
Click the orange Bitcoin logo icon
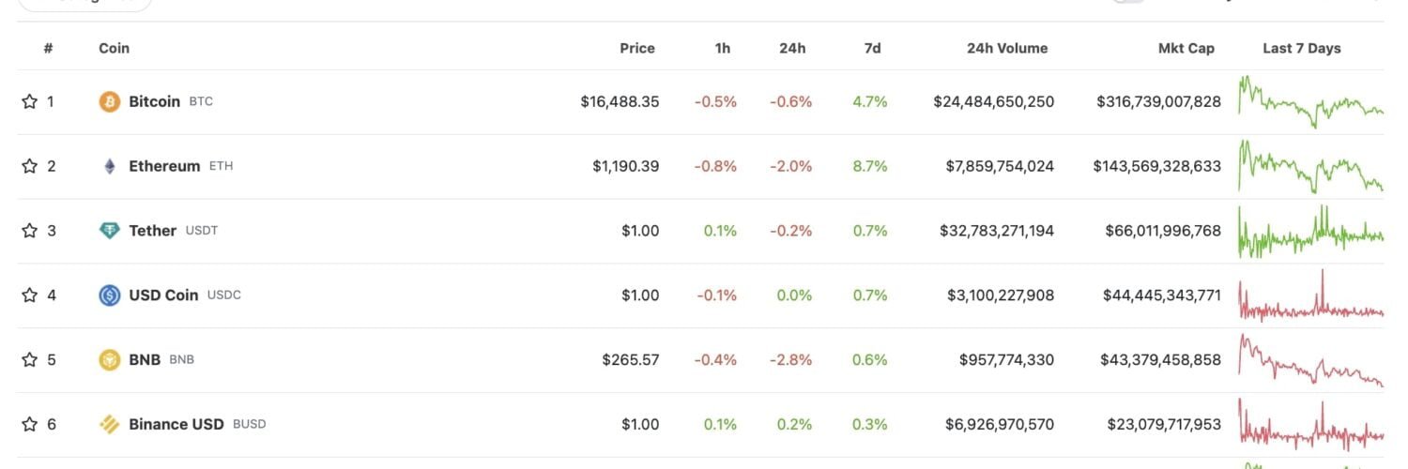coord(110,101)
